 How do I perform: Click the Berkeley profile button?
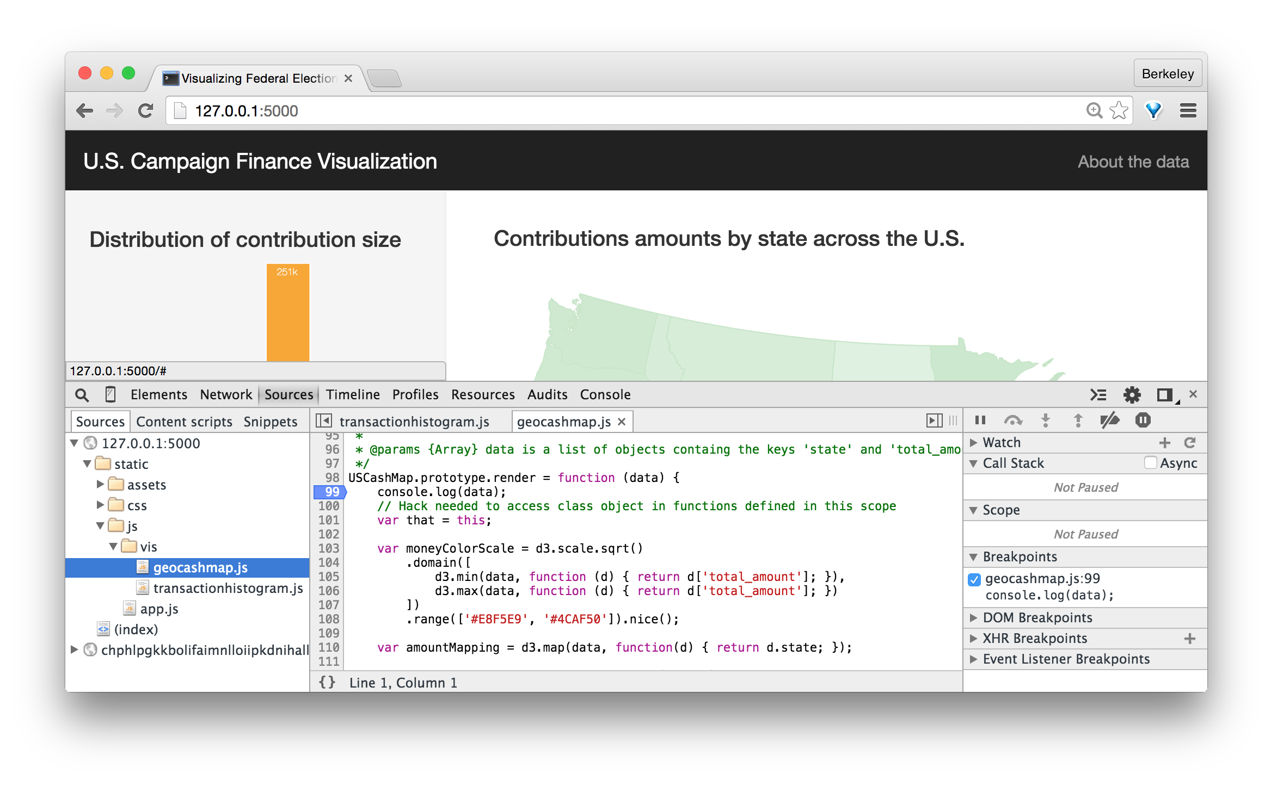1167,73
